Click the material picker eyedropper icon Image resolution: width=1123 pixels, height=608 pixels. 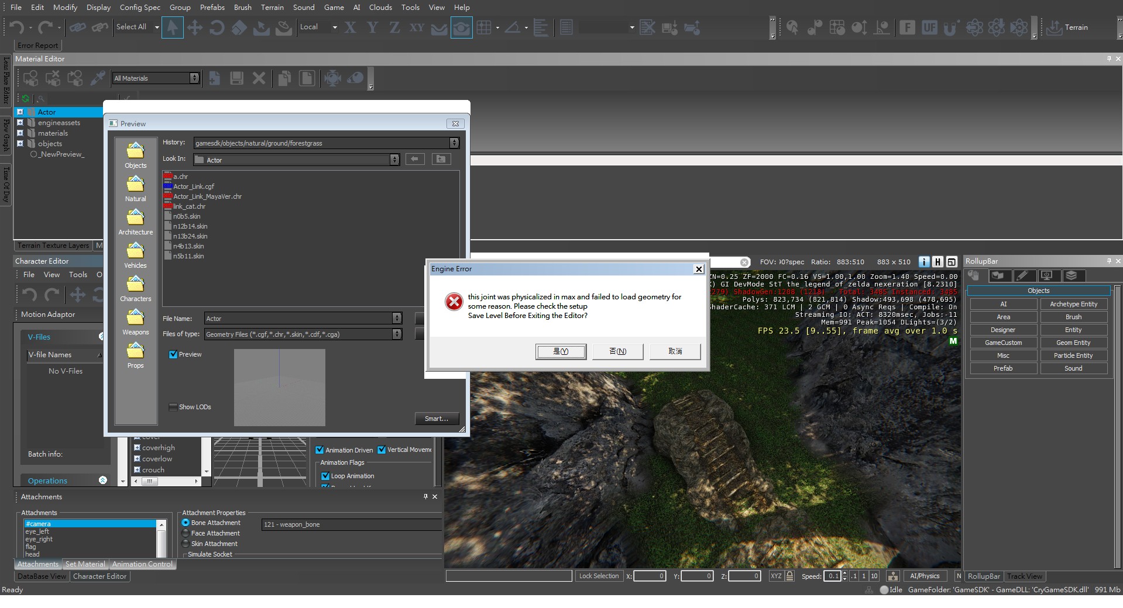(98, 78)
